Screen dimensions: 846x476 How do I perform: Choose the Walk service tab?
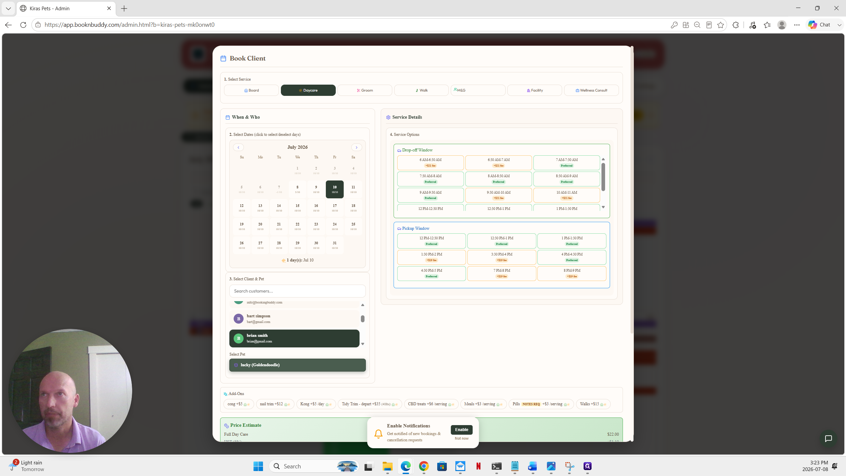(421, 90)
